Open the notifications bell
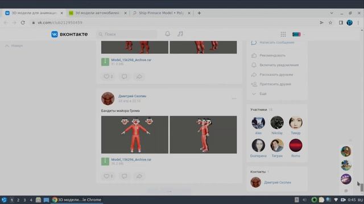The height and width of the screenshot is (204, 364). click(x=167, y=34)
